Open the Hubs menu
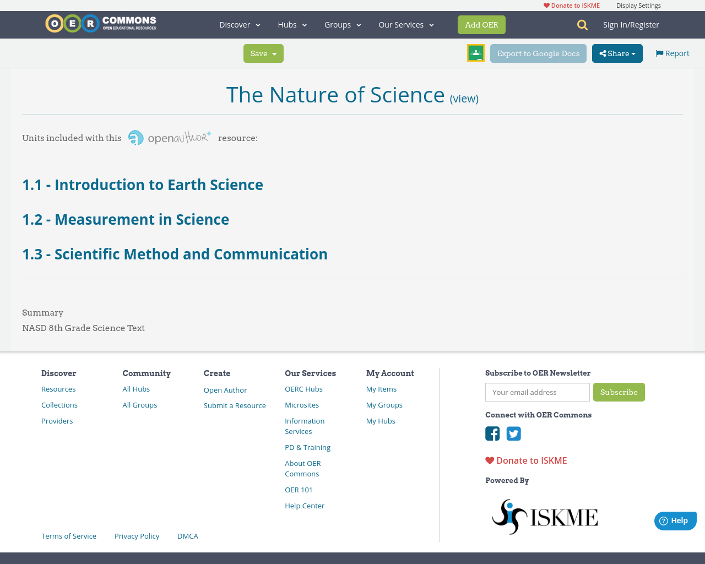This screenshot has width=705, height=564. [x=291, y=24]
